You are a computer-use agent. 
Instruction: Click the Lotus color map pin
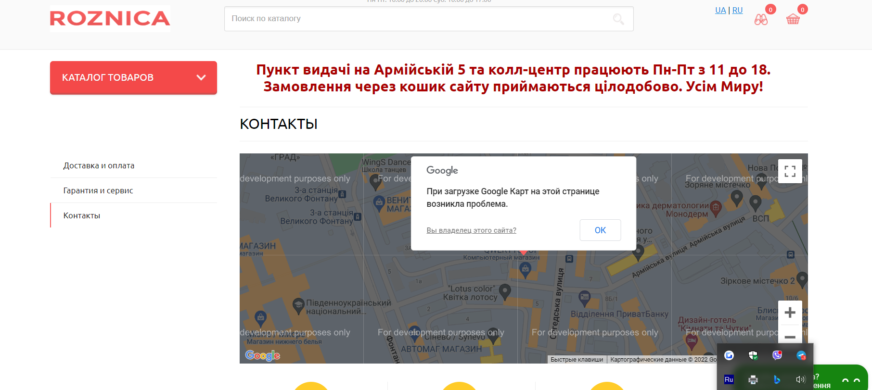point(505,291)
